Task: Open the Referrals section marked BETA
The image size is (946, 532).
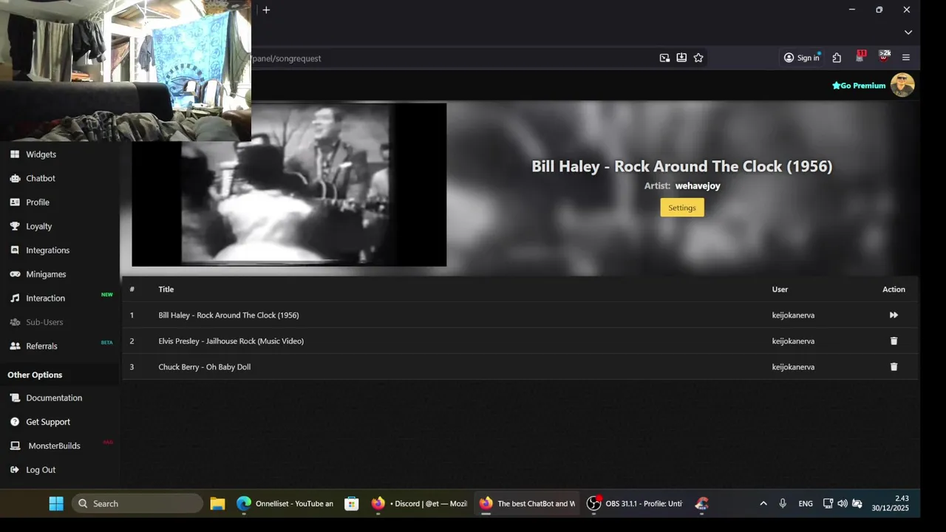Action: (41, 346)
